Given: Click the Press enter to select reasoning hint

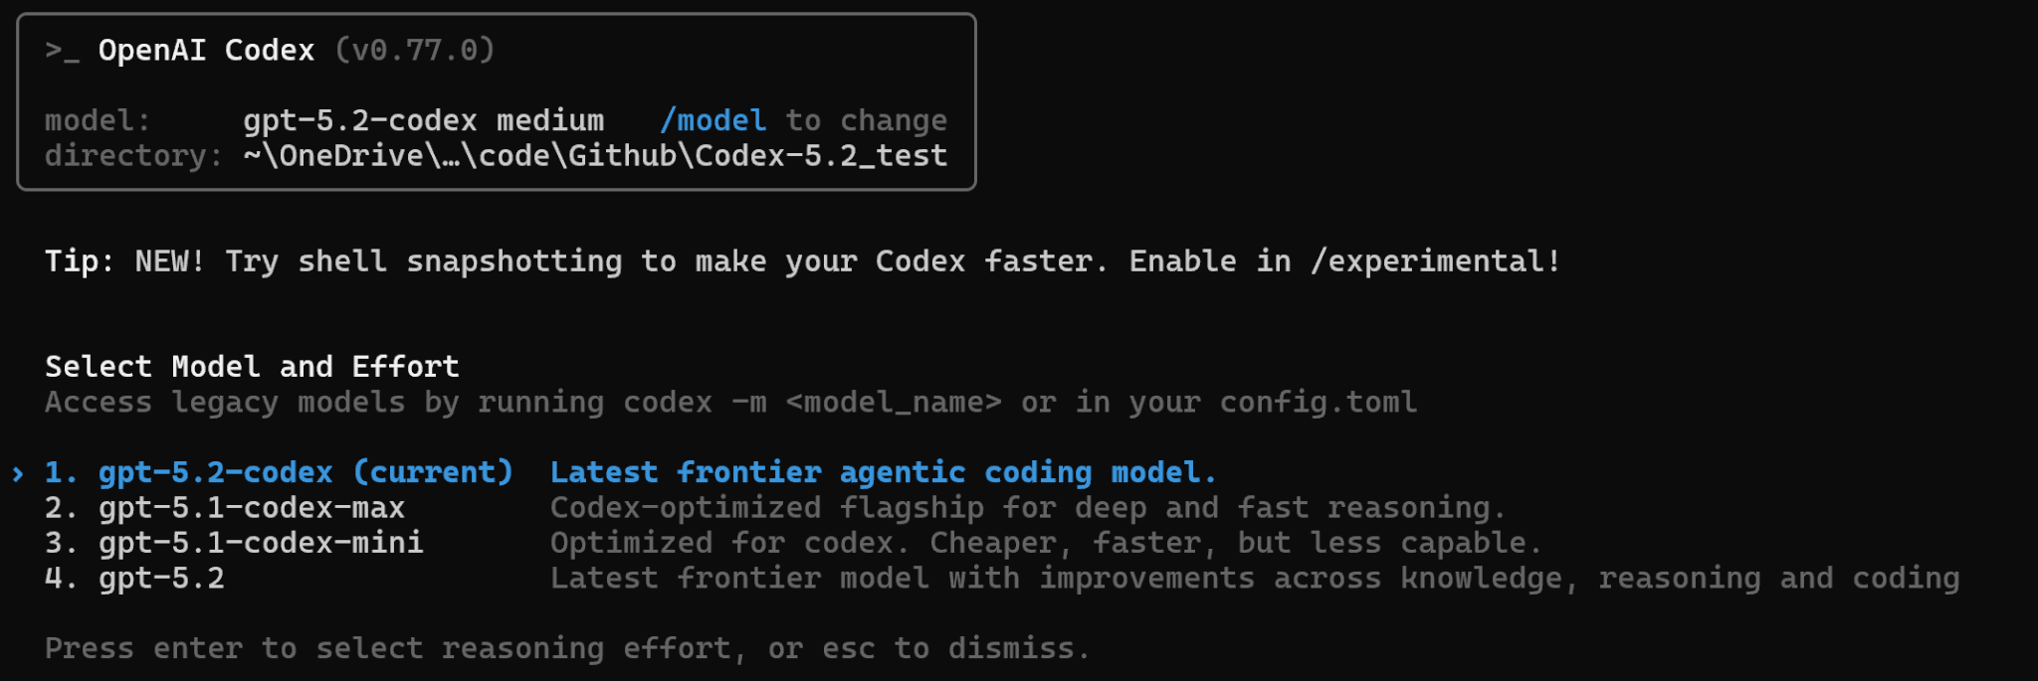Looking at the screenshot, I should click(567, 648).
